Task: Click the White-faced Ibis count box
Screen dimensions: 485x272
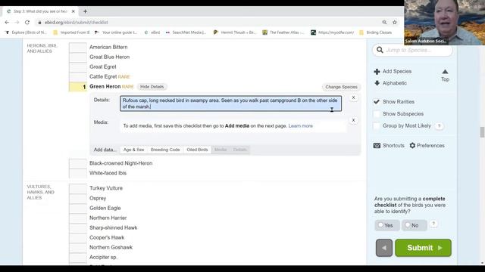Action: 77,173
